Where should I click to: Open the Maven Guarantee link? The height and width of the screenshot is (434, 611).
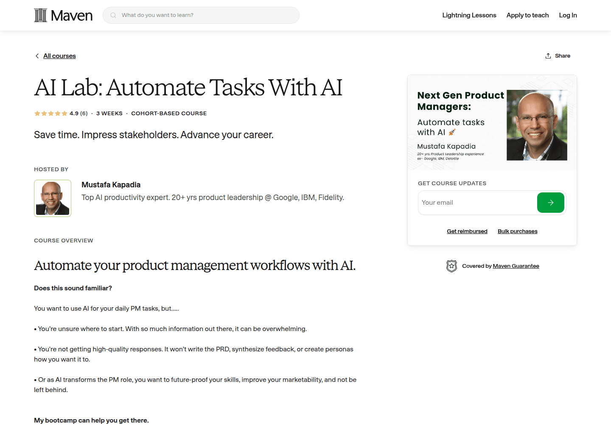coord(516,266)
